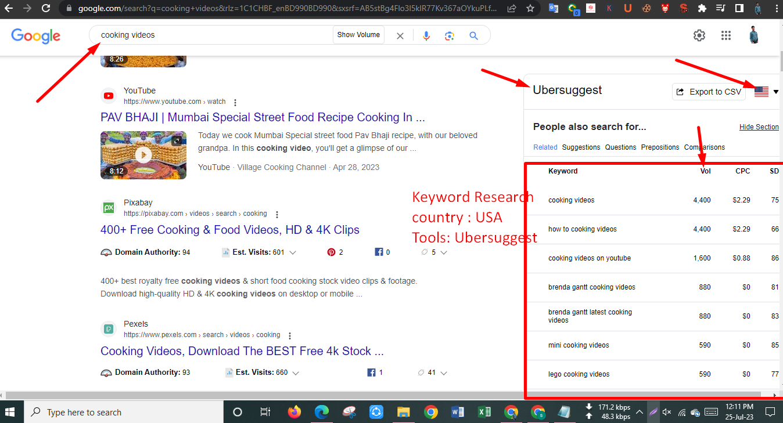Select keyword 'cooking videos on youtube'

point(590,258)
